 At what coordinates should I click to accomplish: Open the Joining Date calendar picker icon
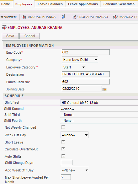pos(104,89)
